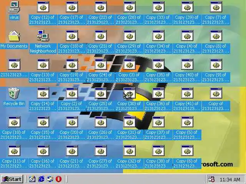The height and width of the screenshot is (184, 246).
Task: Select the Copy (4) of 213123123 icon
Action: click(187, 36)
